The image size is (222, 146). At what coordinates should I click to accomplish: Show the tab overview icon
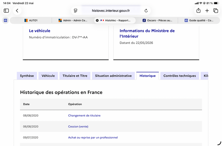click(216, 11)
